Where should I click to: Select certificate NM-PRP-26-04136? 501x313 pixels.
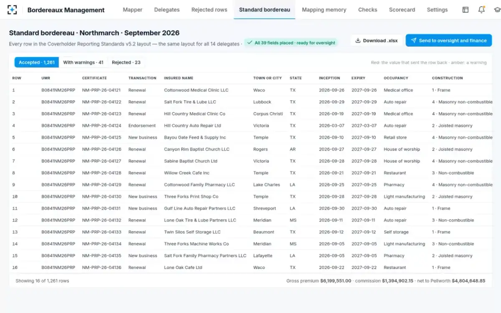pyautogui.click(x=101, y=268)
